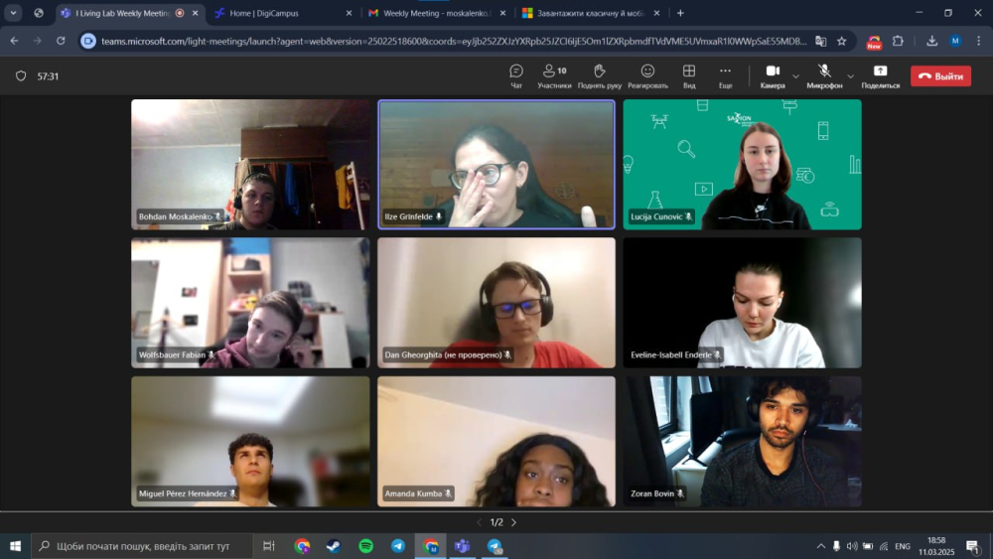Go to next page of participants
The width and height of the screenshot is (993, 559).
pos(513,522)
